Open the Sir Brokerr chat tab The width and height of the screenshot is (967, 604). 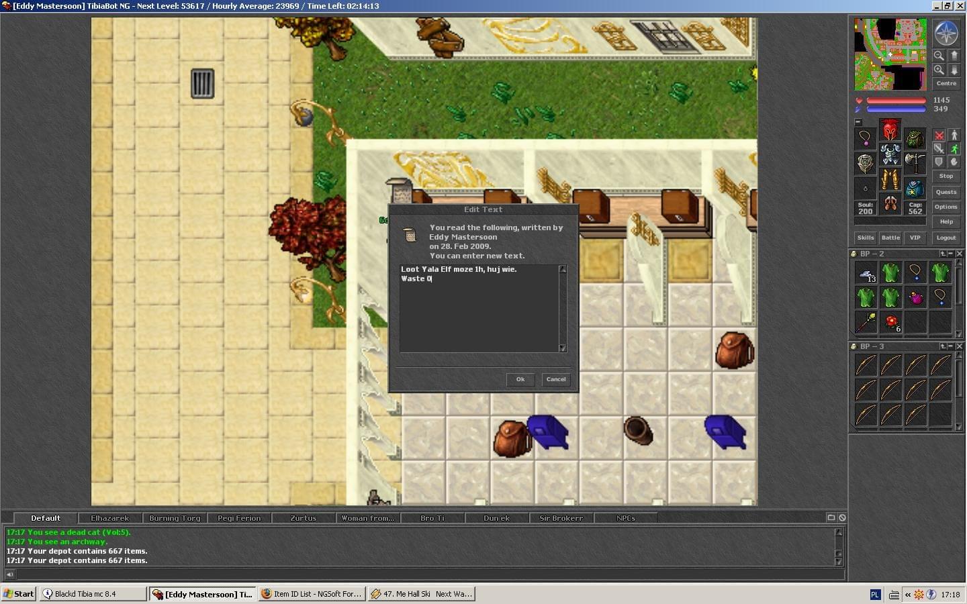561,518
